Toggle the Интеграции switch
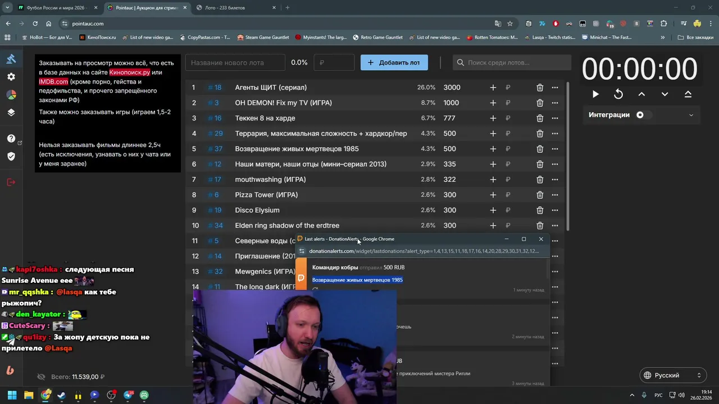 click(643, 115)
